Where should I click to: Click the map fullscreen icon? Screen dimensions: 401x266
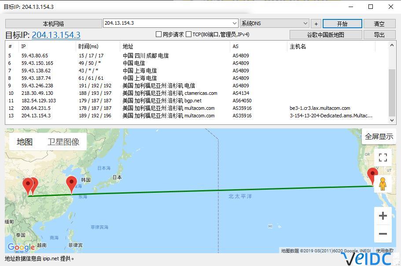pos(383,157)
